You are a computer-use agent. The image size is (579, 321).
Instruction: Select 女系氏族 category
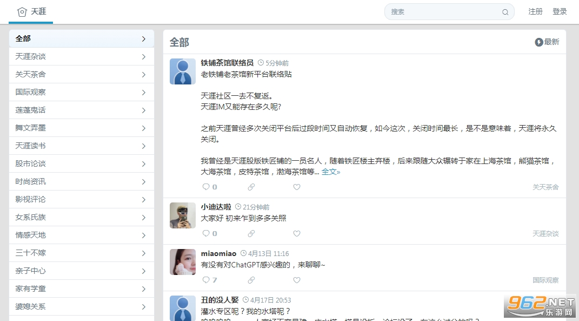[x=82, y=217]
